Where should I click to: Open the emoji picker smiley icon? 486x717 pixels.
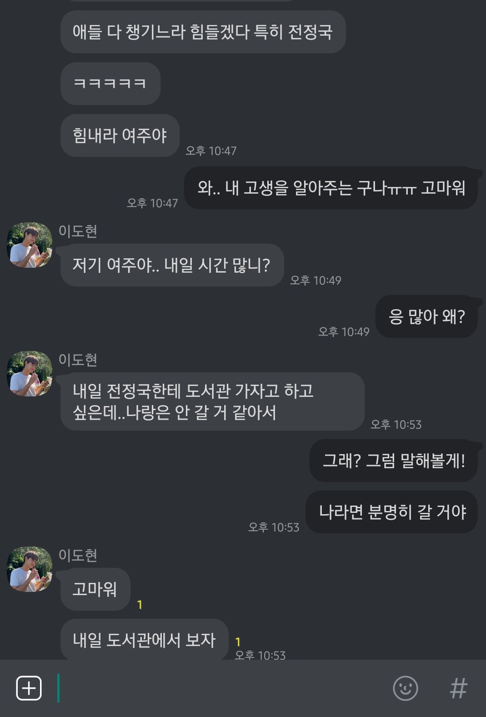(405, 688)
